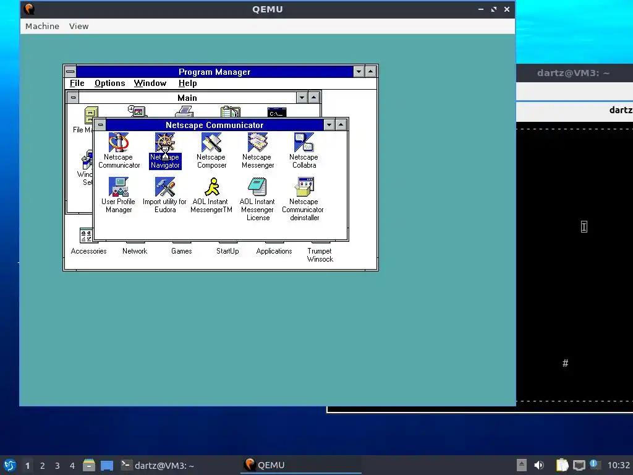Open the QEMU Machine menu

point(42,26)
